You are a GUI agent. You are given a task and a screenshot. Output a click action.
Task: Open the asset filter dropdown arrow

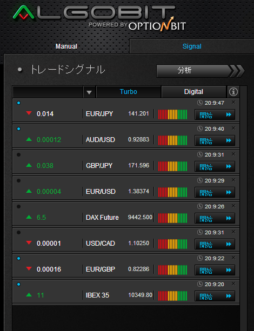[x=89, y=92]
